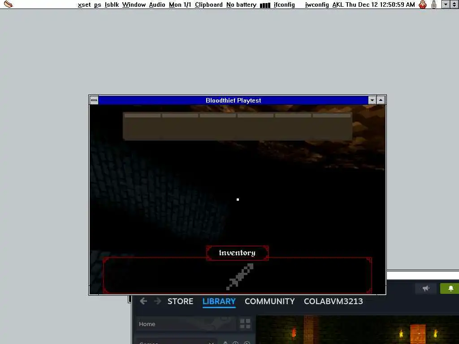
Task: Open the COLABVM3213 profile tab
Action: [333, 301]
